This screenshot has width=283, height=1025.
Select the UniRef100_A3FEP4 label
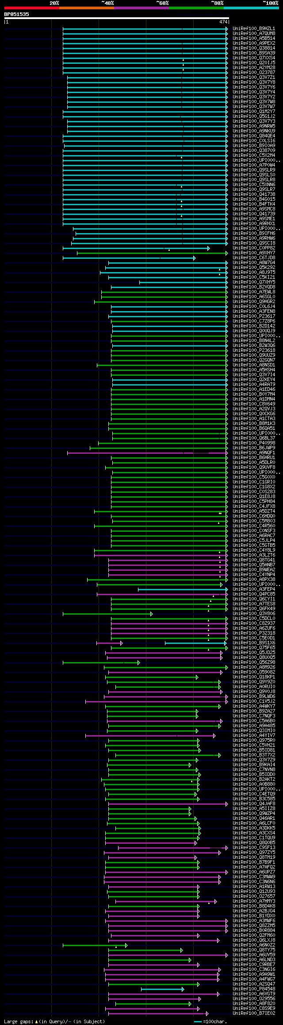pyautogui.click(x=254, y=589)
